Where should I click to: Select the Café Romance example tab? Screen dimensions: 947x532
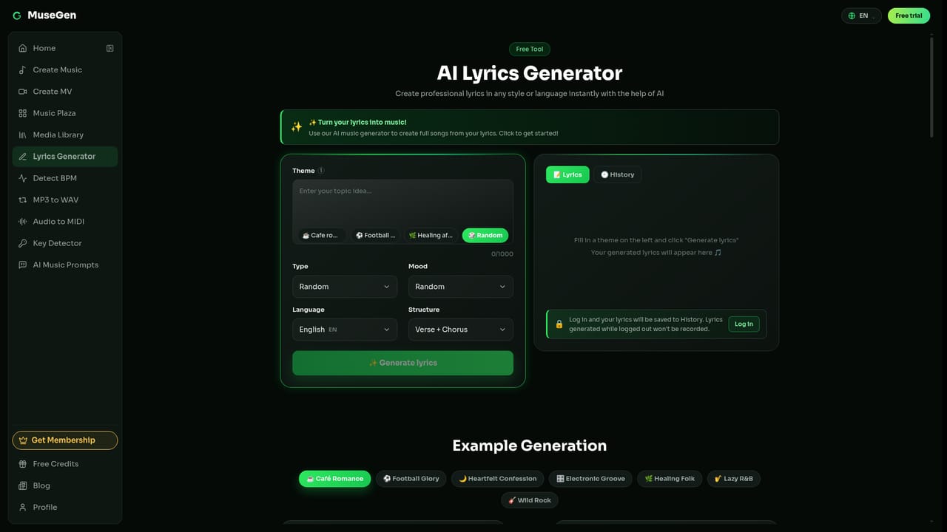(x=334, y=479)
